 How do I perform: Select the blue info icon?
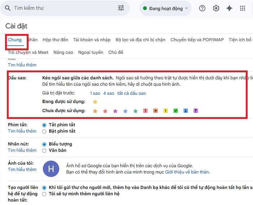tap(185, 111)
